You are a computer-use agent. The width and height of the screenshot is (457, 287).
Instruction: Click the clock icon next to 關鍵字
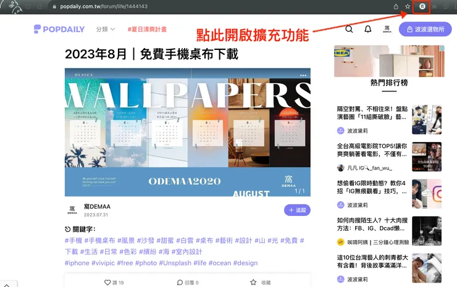point(67,230)
